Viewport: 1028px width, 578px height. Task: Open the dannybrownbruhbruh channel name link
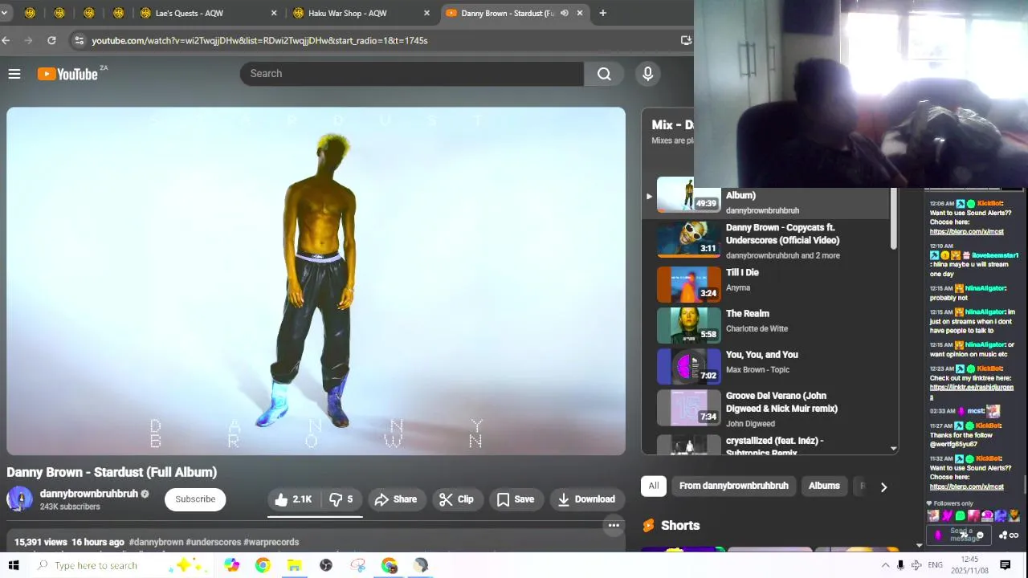pos(88,494)
